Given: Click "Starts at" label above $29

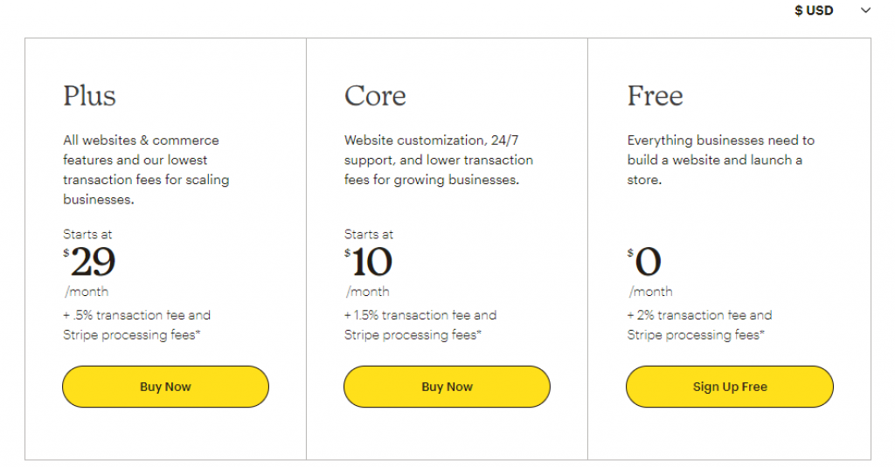Looking at the screenshot, I should (87, 234).
